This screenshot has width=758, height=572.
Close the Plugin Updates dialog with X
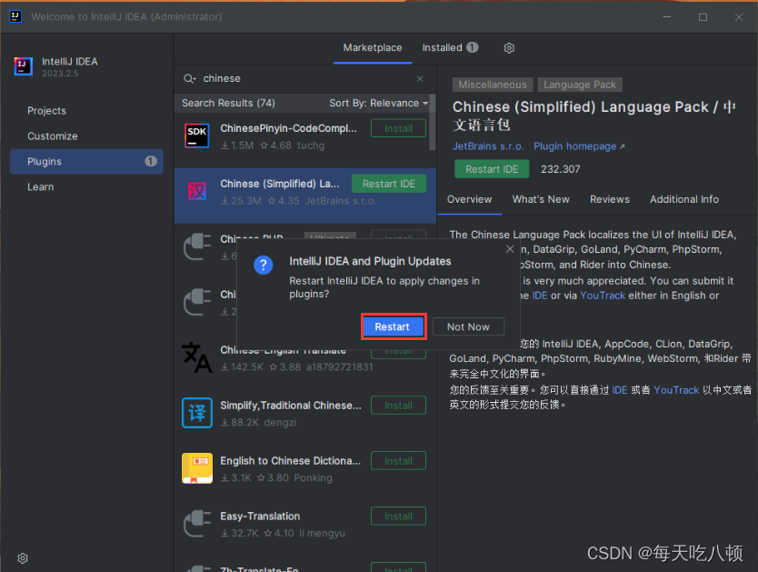click(510, 249)
